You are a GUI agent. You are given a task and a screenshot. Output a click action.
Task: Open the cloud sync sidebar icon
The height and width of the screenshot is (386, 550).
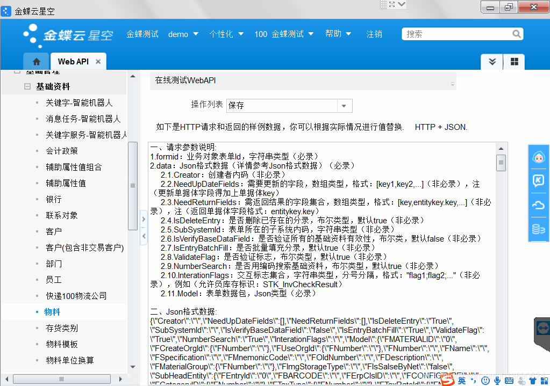tap(538, 205)
